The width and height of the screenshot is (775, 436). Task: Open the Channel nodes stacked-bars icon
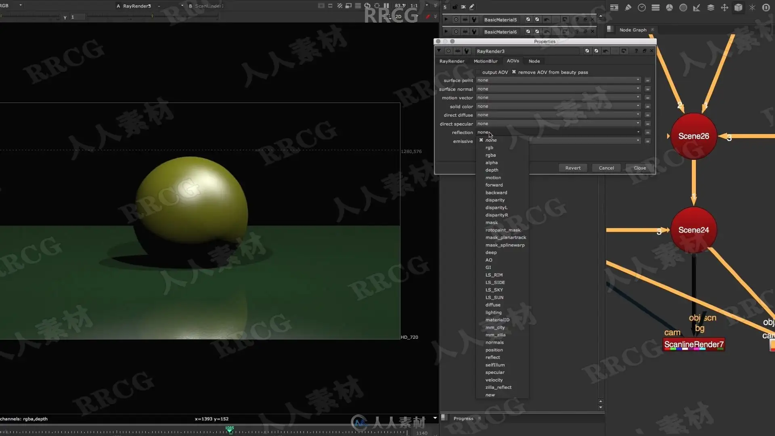[656, 7]
